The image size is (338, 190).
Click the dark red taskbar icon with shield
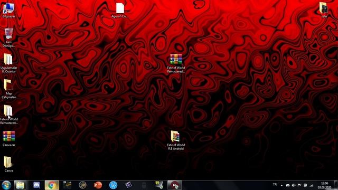[x=175, y=185]
